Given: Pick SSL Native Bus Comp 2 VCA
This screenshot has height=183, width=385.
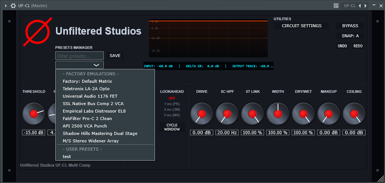Looking at the screenshot, I should 105,104.
